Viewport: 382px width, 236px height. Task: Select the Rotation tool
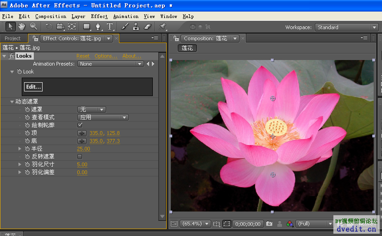[49, 26]
